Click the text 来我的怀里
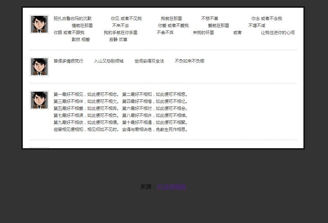The height and width of the screenshot is (223, 328). coord(203,32)
